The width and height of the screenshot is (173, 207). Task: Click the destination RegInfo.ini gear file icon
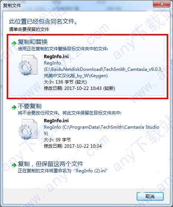(x=28, y=129)
